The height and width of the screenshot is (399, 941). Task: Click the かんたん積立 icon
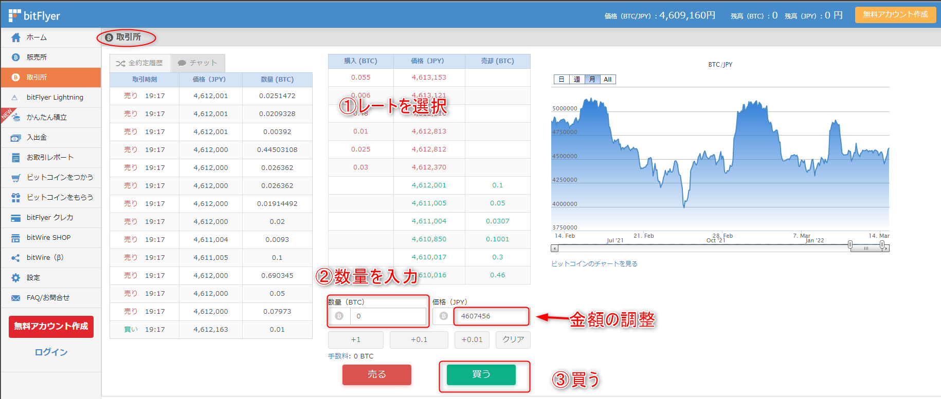(16, 117)
